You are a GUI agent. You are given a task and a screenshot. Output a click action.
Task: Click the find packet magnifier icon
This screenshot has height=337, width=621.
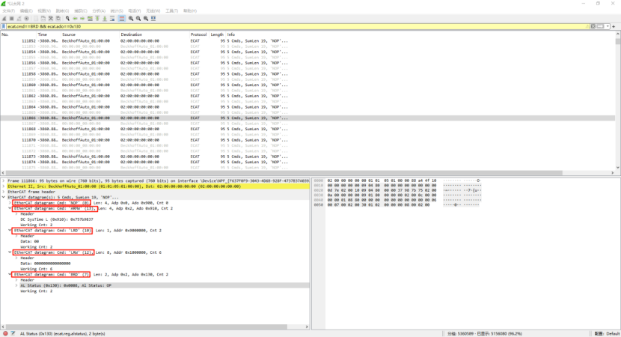click(67, 18)
